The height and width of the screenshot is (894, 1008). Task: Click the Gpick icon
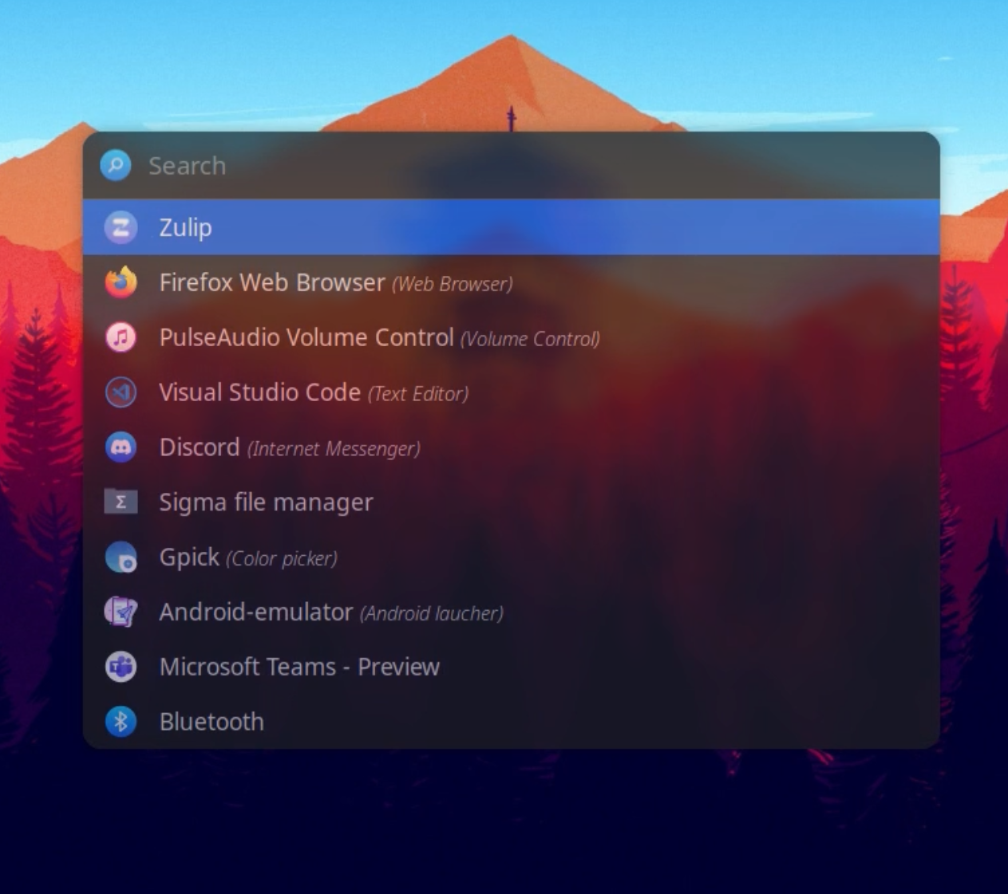click(121, 557)
